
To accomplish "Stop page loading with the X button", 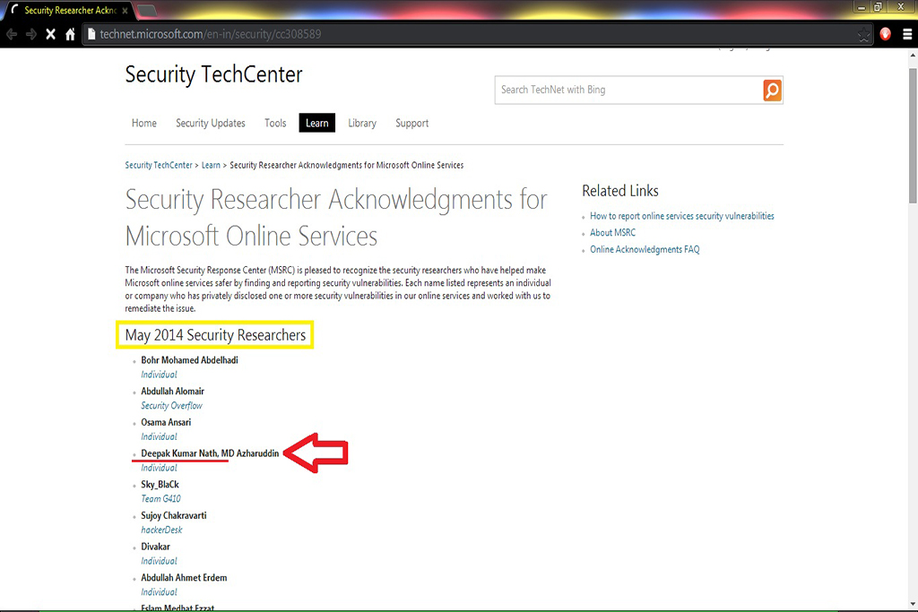I will pyautogui.click(x=51, y=35).
